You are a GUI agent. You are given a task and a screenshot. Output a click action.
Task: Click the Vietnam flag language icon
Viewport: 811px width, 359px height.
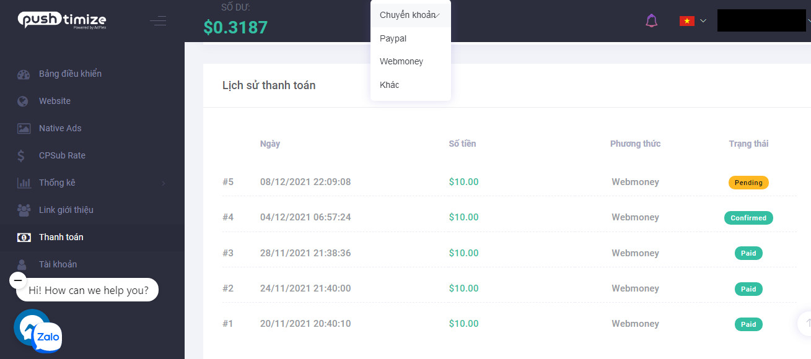click(686, 20)
